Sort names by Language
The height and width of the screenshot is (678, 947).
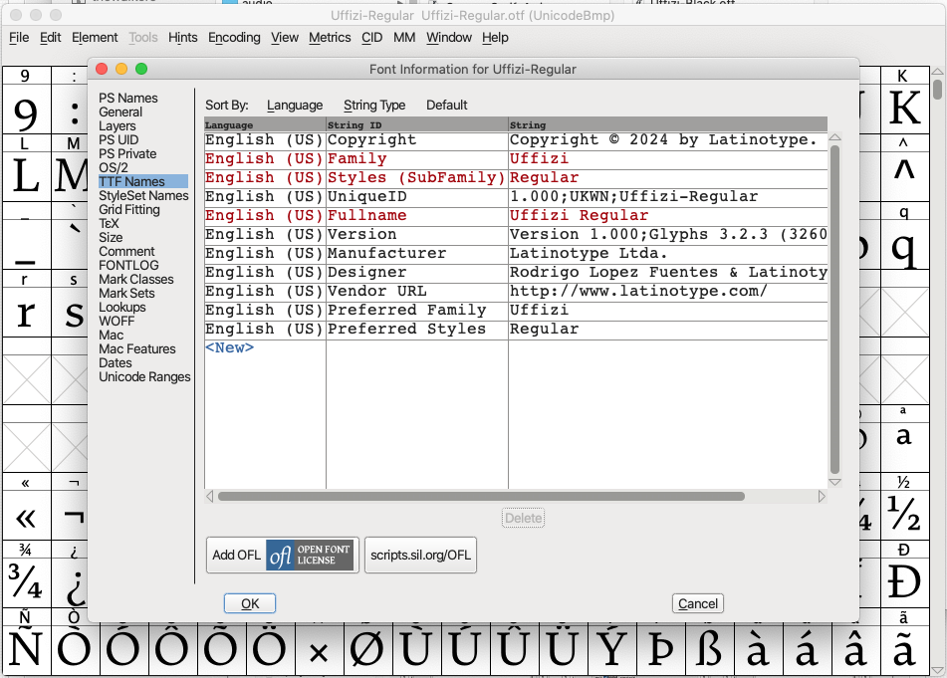tap(295, 106)
